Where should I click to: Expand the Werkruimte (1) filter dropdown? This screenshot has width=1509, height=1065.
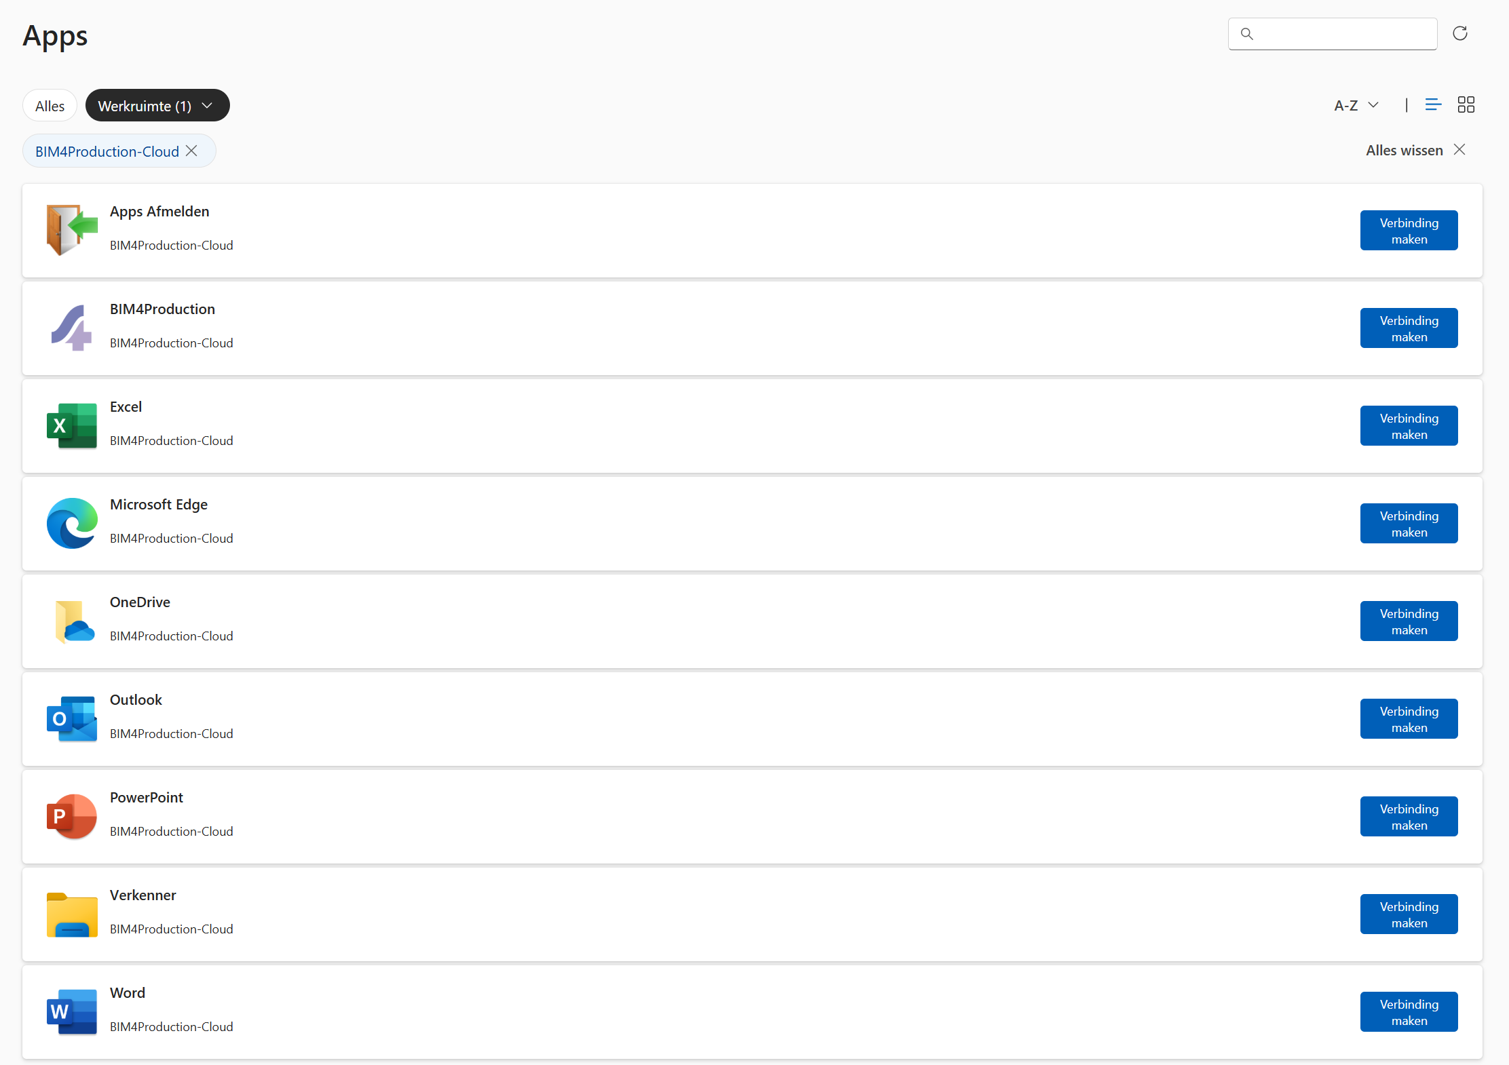click(x=157, y=105)
